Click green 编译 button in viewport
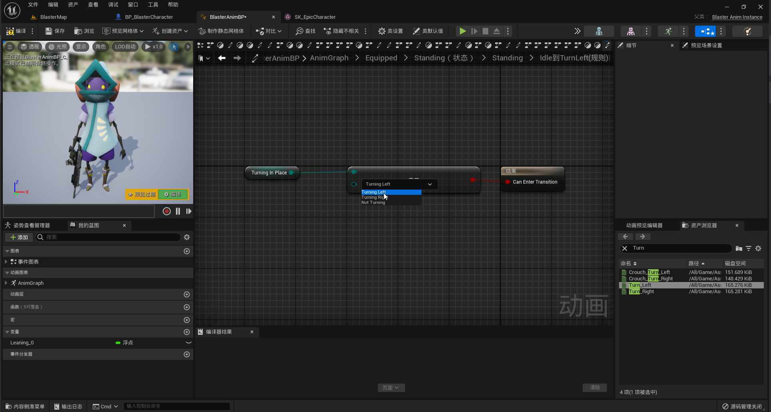The width and height of the screenshot is (771, 412). pos(173,194)
